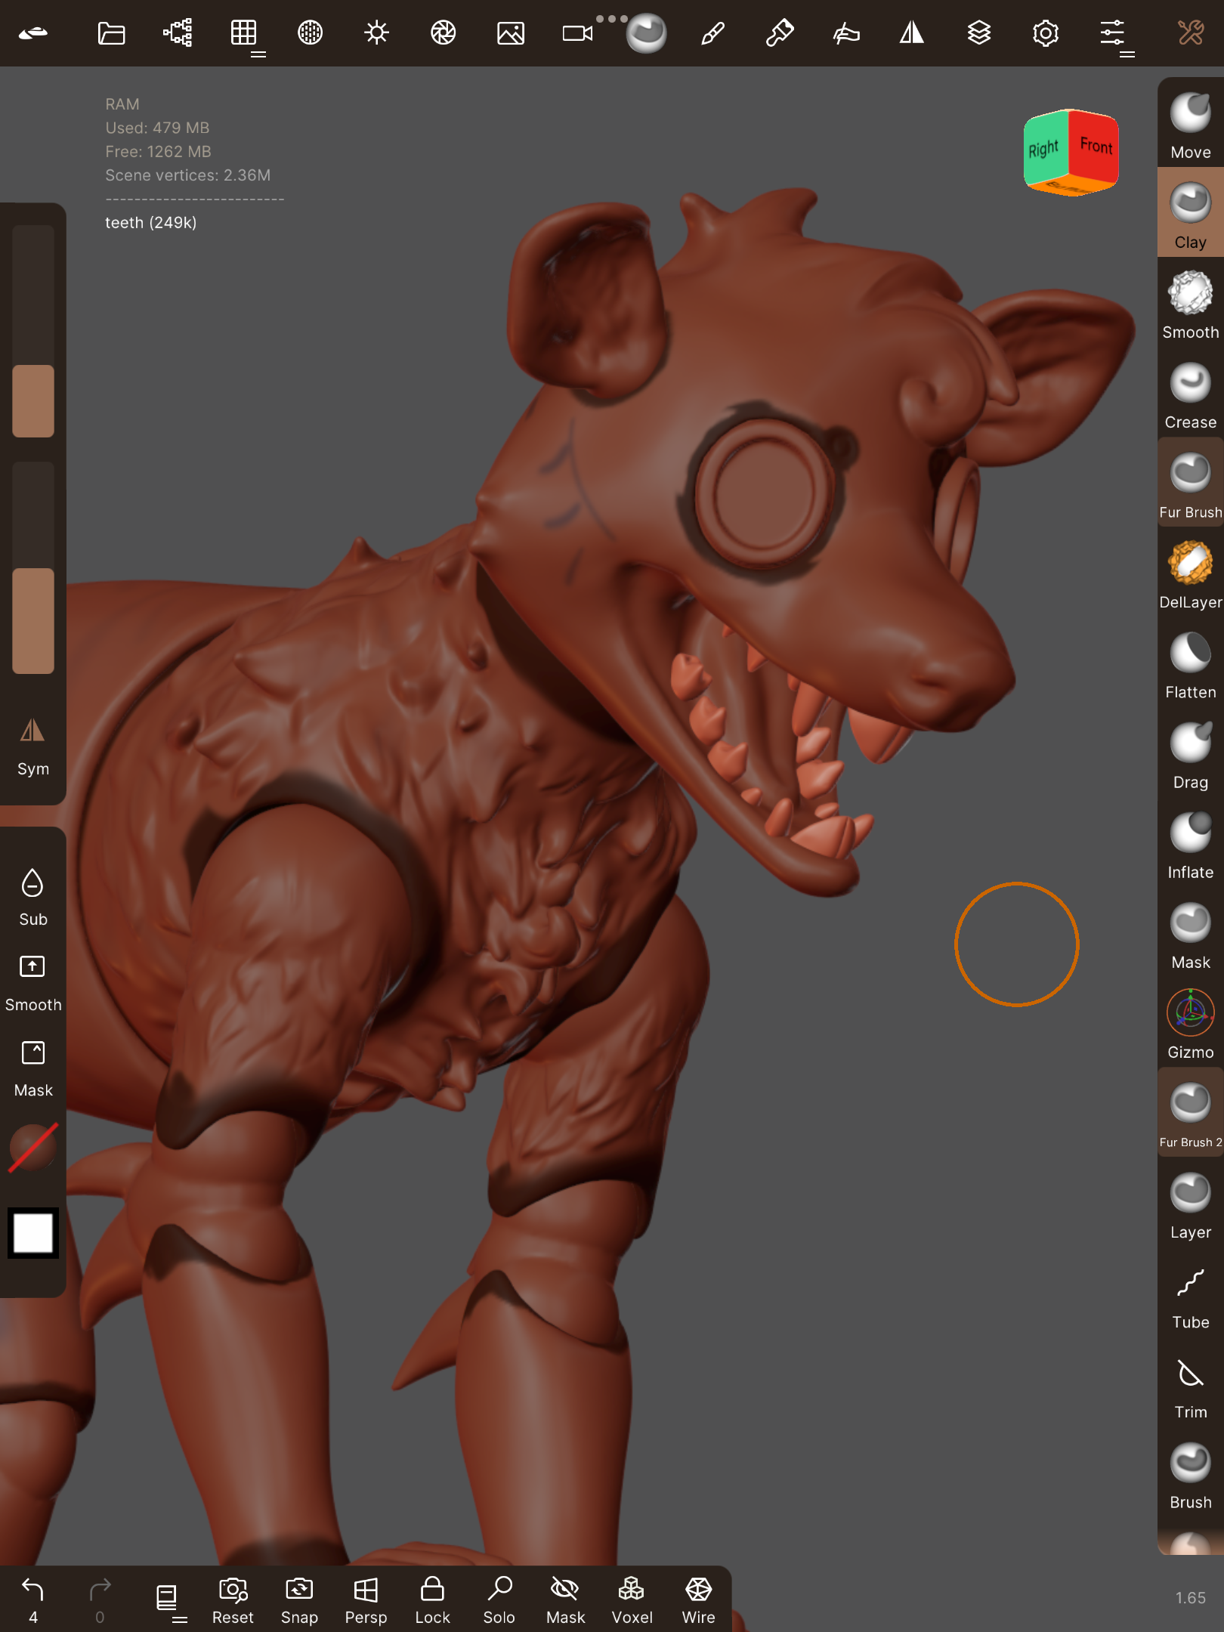This screenshot has width=1224, height=1632.
Task: Toggle Wire wireframe display
Action: point(698,1600)
